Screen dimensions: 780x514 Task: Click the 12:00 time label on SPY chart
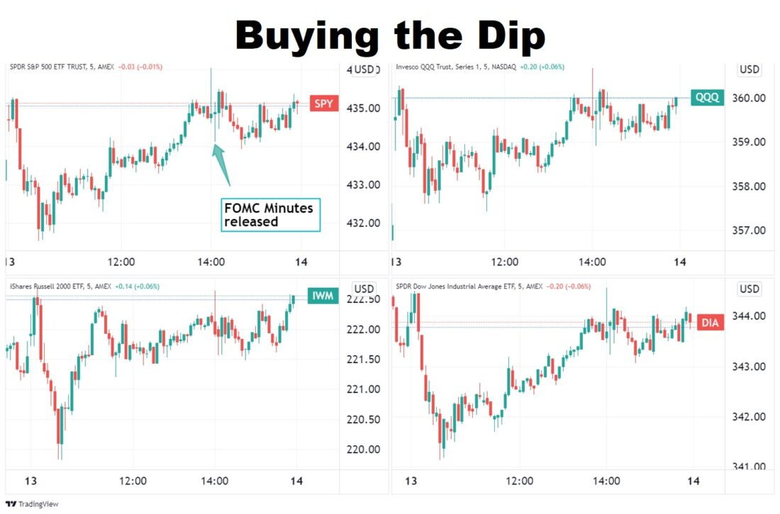121,262
